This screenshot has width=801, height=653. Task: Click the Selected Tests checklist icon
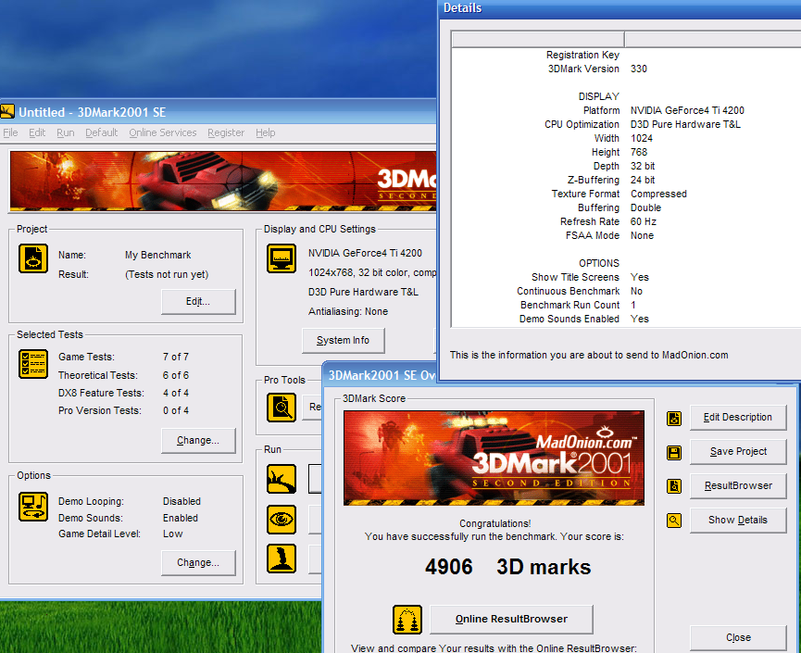(33, 364)
